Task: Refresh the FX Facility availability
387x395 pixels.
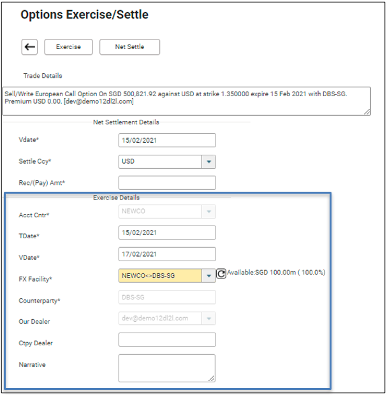Action: [x=221, y=273]
